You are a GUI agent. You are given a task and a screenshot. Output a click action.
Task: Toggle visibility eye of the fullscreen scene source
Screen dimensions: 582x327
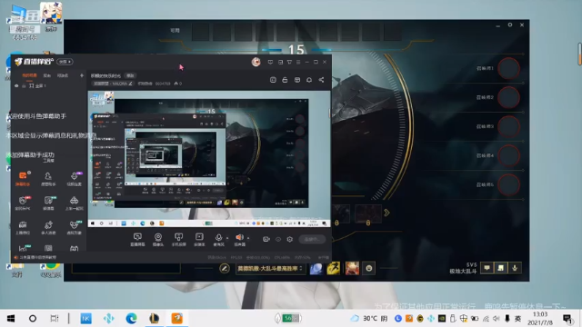pyautogui.click(x=16, y=85)
